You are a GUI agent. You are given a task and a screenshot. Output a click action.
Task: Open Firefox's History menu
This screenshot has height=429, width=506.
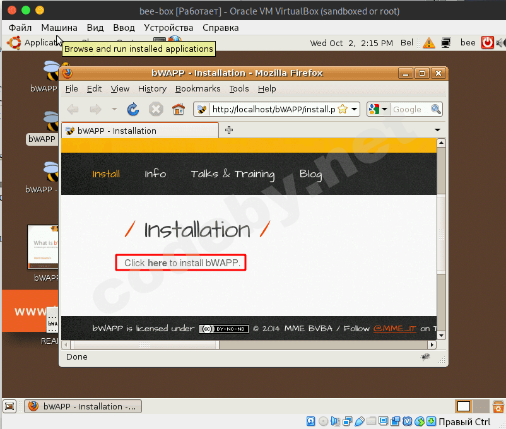[152, 88]
